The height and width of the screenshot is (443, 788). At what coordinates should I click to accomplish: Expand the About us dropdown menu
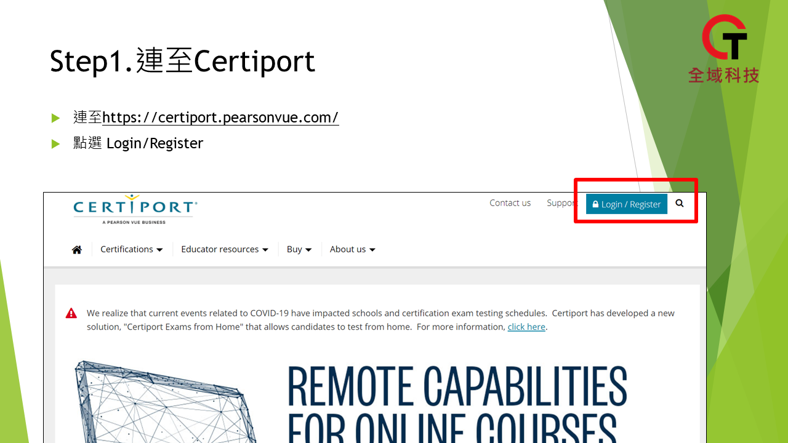pos(353,249)
